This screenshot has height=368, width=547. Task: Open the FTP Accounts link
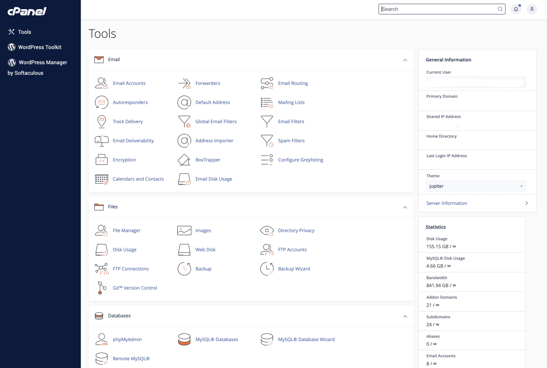pyautogui.click(x=292, y=250)
